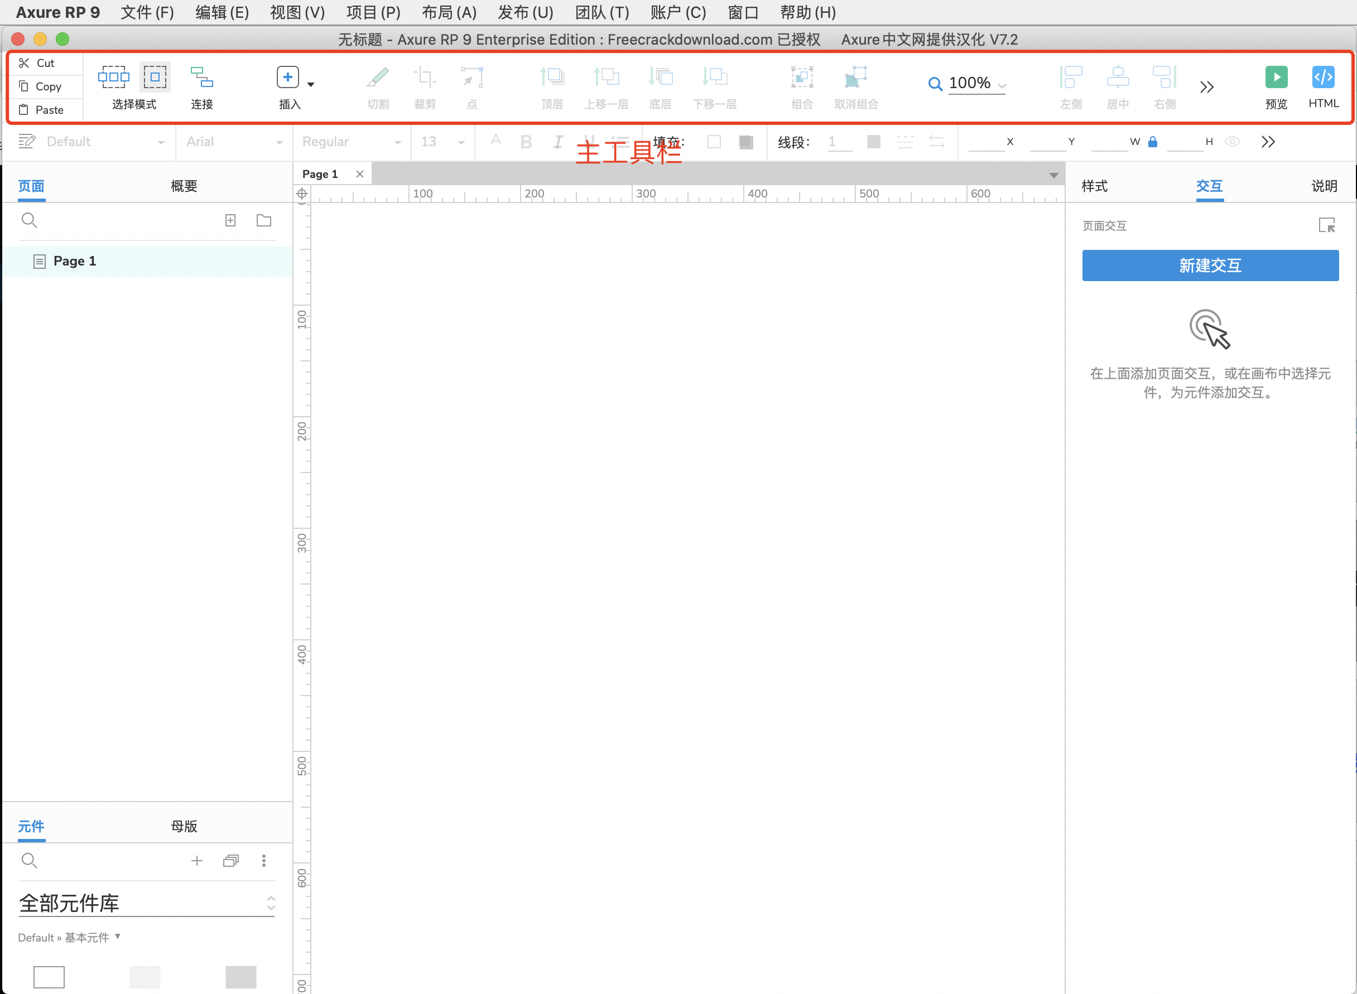
Task: Toggle the lock aspect ratio icon
Action: pos(1152,142)
